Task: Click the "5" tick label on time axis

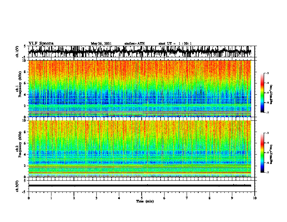Action: pos(142,198)
